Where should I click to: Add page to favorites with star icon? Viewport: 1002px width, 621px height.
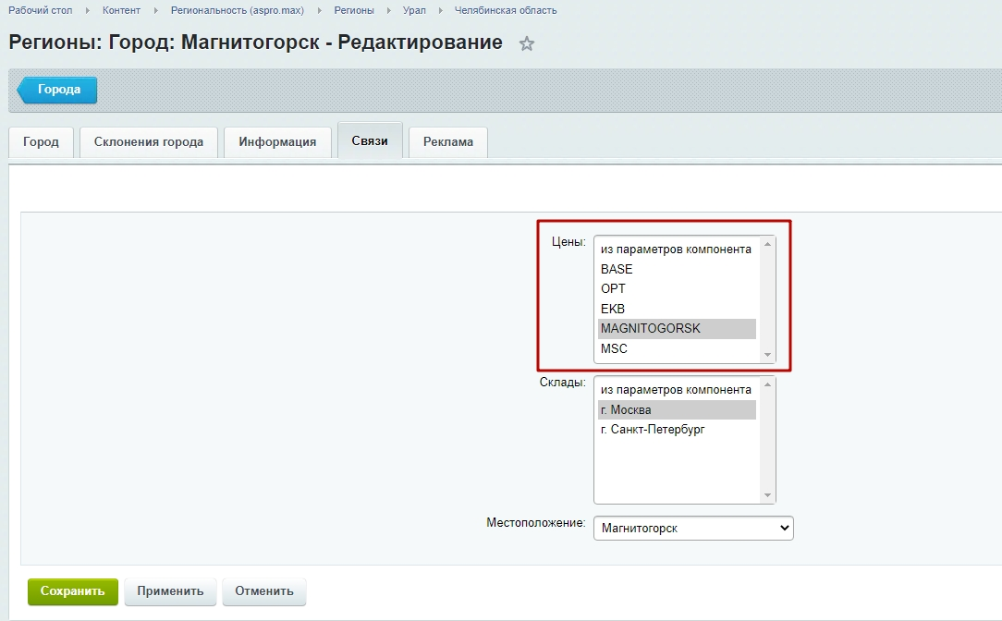(x=527, y=43)
